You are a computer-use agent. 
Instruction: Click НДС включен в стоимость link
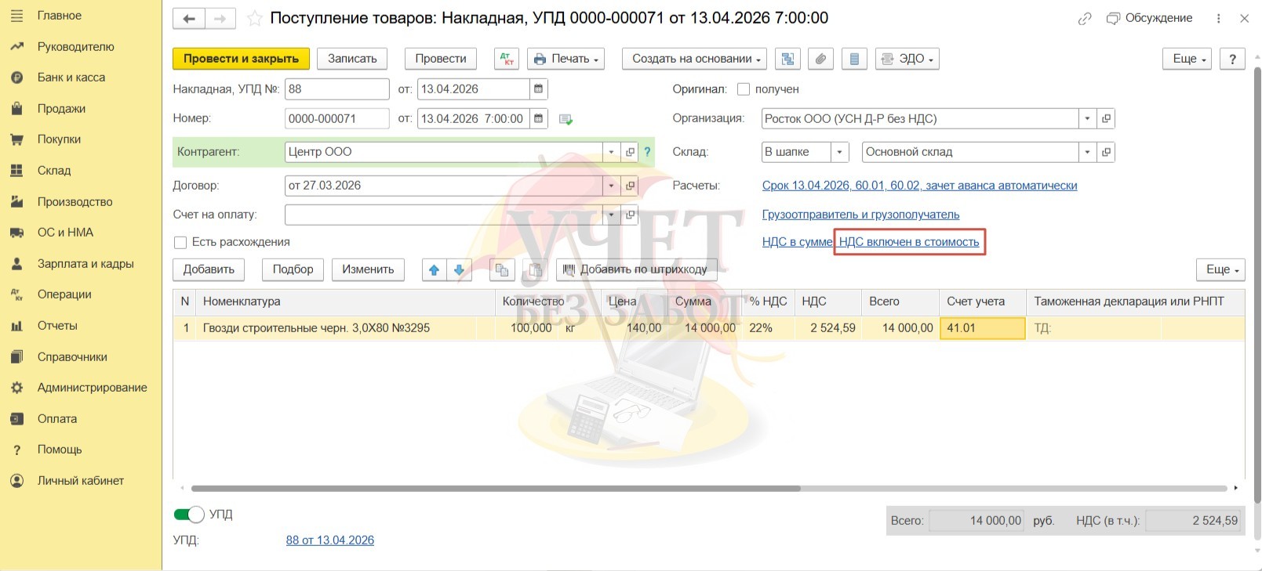909,242
